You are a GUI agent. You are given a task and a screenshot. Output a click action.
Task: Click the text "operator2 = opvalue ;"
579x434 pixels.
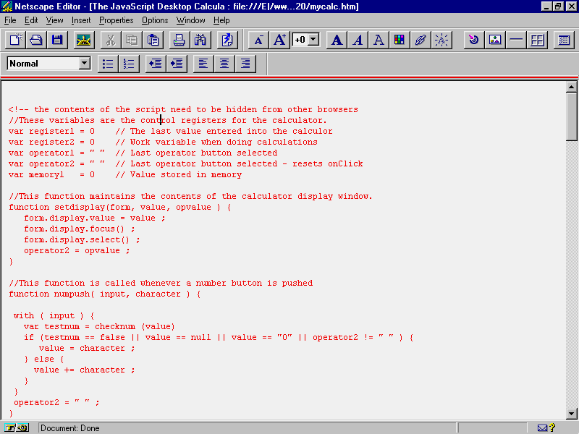[77, 250]
